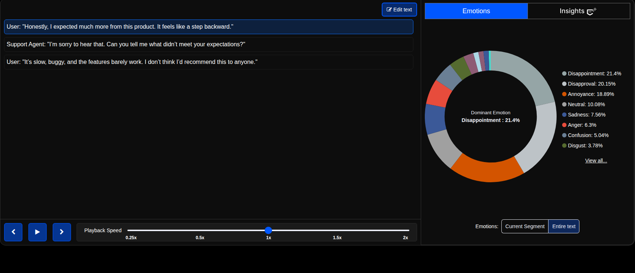Viewport: 635px width, 273px height.
Task: Click the View all... link
Action: tap(596, 161)
